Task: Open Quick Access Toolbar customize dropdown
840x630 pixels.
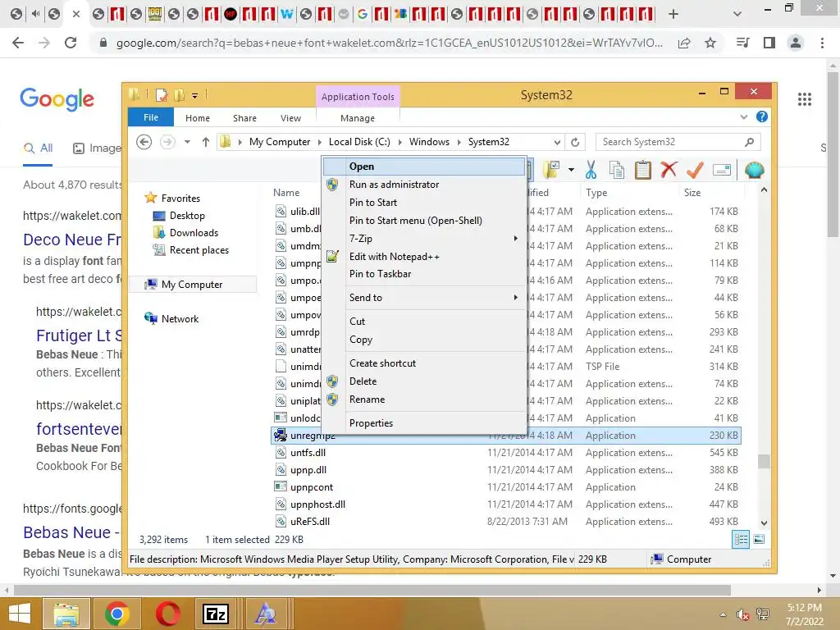Action: click(x=195, y=96)
